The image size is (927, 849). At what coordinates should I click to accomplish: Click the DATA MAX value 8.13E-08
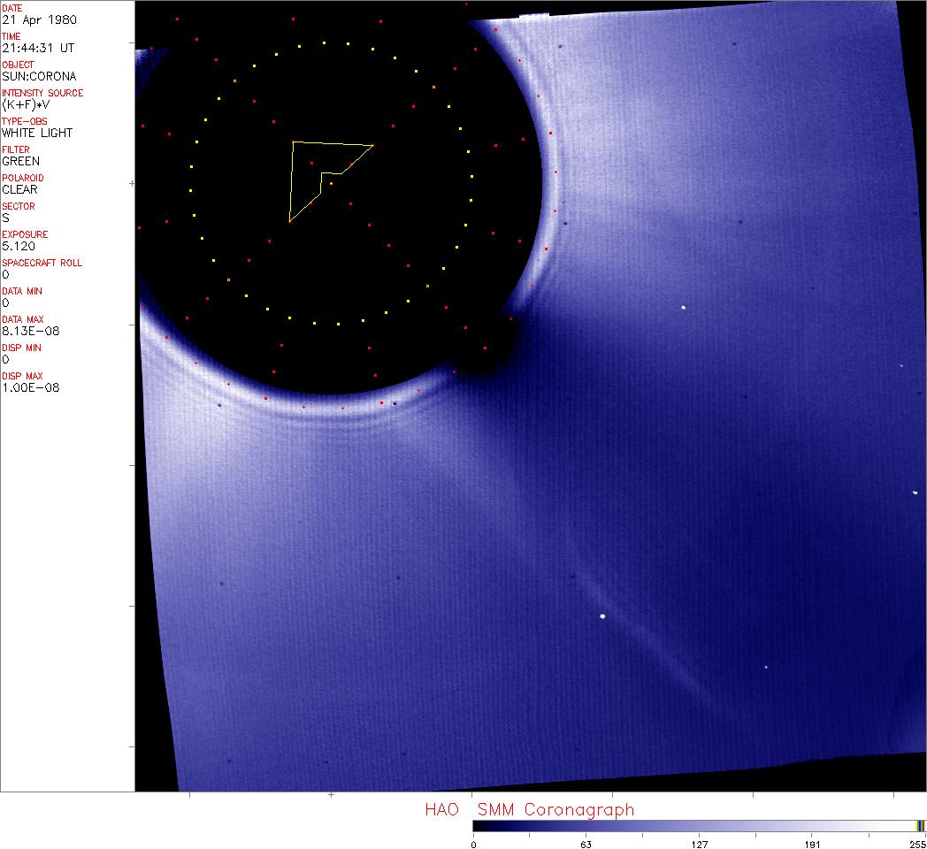pyautogui.click(x=27, y=331)
